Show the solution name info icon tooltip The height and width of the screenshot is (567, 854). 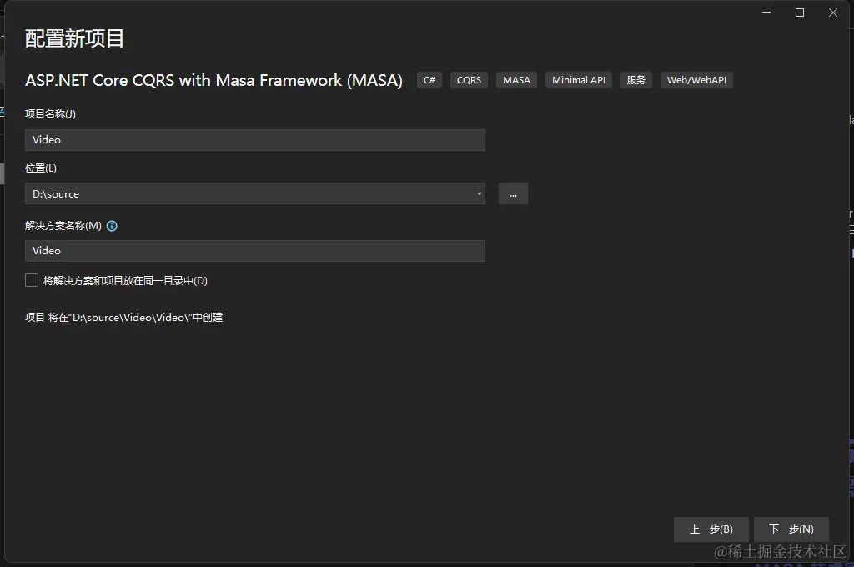pos(112,226)
